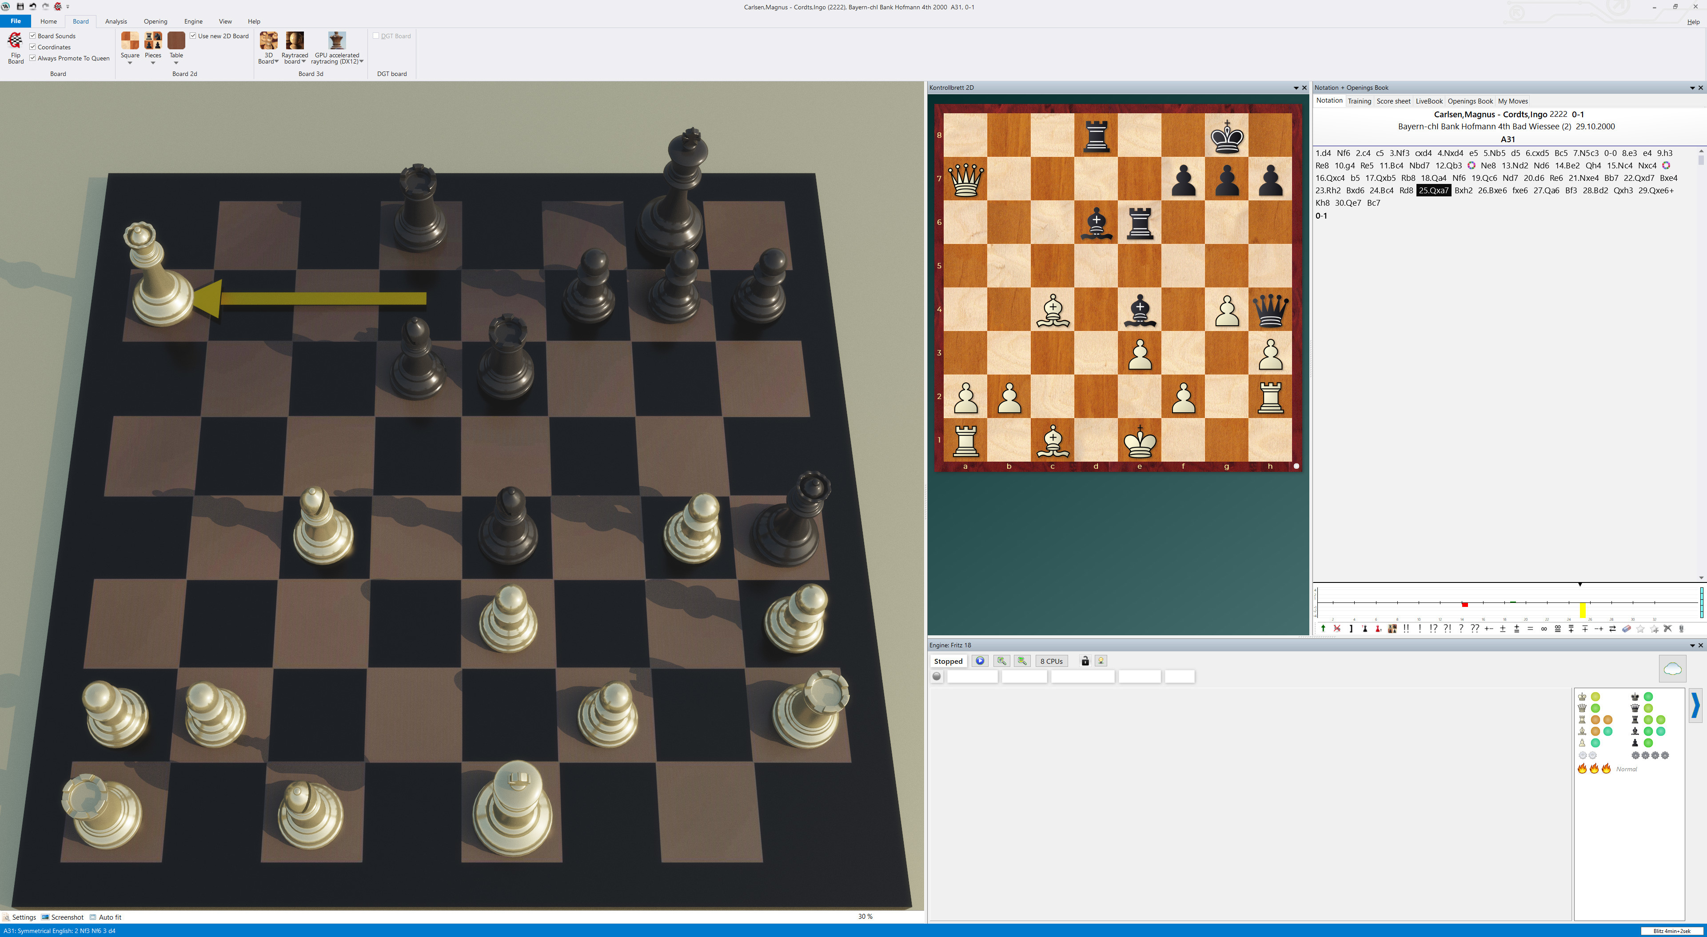Uncheck the Coordinates option
This screenshot has width=1707, height=937.
click(32, 47)
